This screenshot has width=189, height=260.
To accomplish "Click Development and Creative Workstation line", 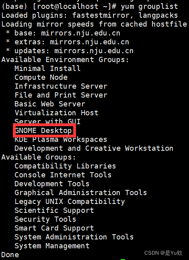I will tap(94, 148).
